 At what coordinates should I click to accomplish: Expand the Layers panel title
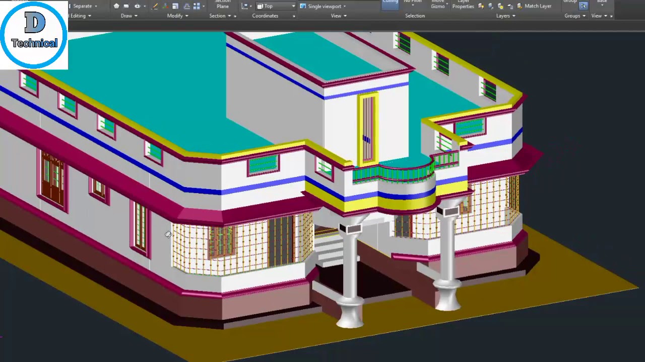click(x=506, y=16)
